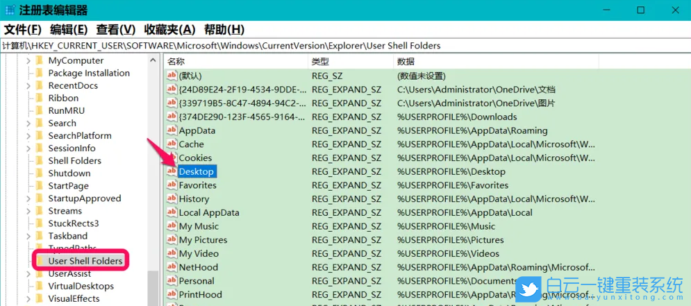Expand the SessionInfo registry key
This screenshot has width=691, height=306.
tap(28, 148)
